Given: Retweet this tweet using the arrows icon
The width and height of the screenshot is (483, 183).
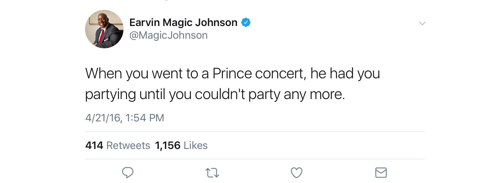Looking at the screenshot, I should (213, 173).
